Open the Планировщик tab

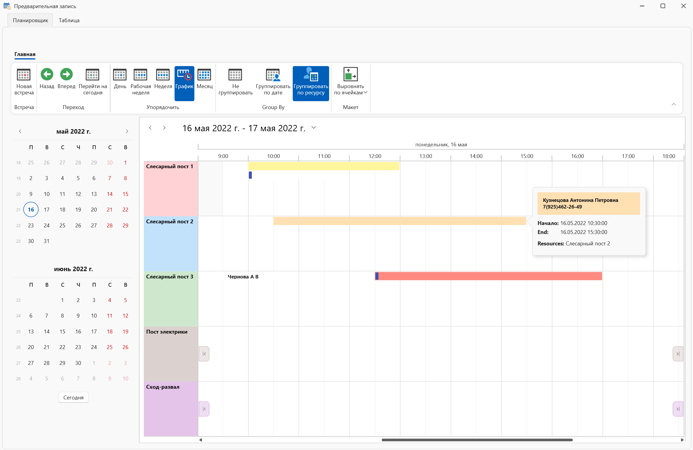tap(30, 20)
